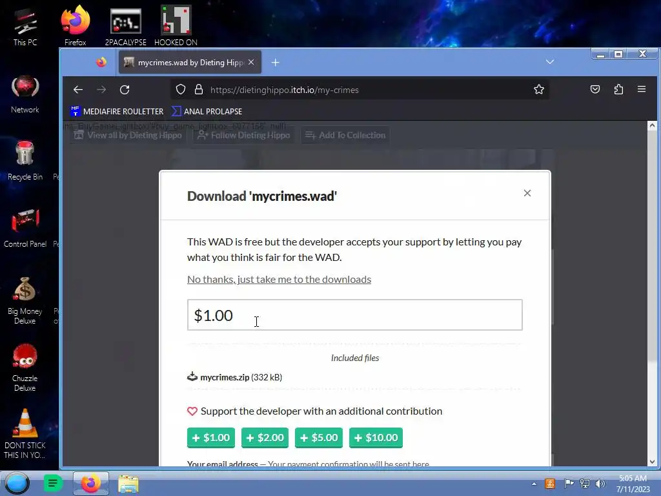Show site security via padlock icon
Image resolution: width=661 pixels, height=496 pixels.
199,89
